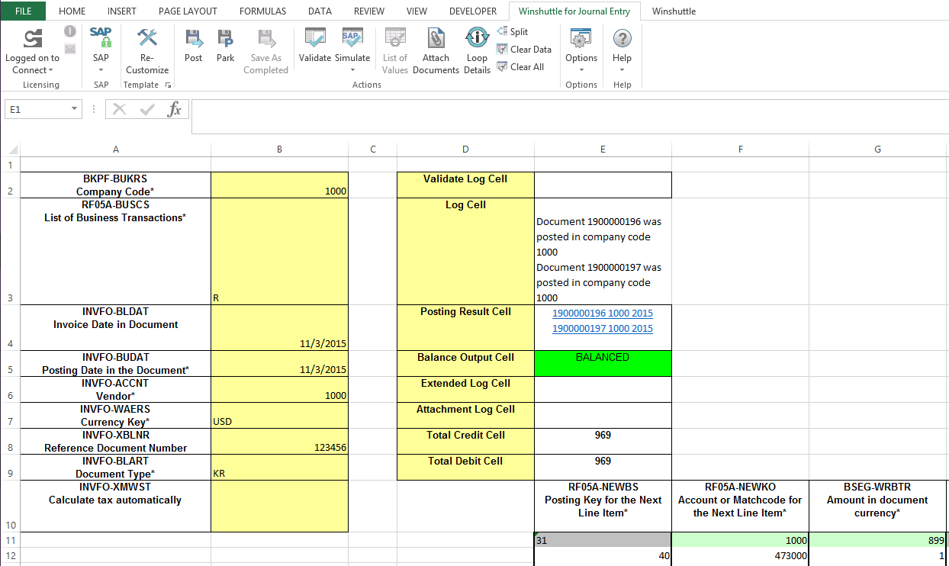Screen dimensions: 949x566
Task: Select the amount cell 899
Action: pos(877,540)
